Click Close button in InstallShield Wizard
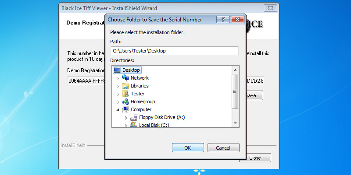Viewport: 351px width, 175px height. [255, 158]
